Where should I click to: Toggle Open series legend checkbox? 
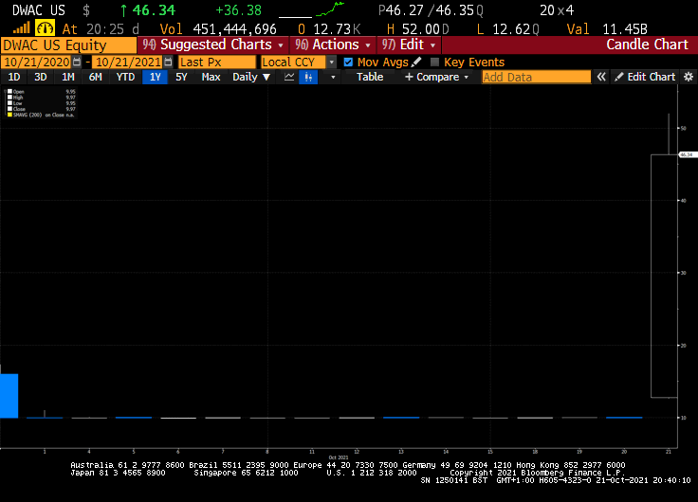[x=9, y=92]
